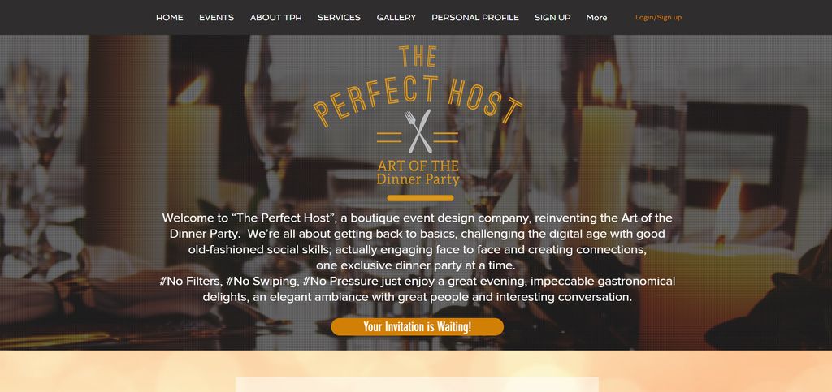Screen dimensions: 832x392
Task: Open the SERVICES page
Action: [x=339, y=18]
